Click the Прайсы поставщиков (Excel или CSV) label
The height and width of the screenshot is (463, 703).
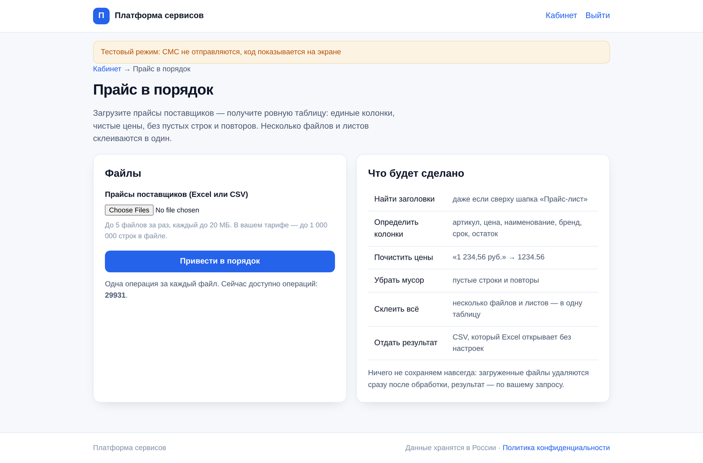click(177, 194)
